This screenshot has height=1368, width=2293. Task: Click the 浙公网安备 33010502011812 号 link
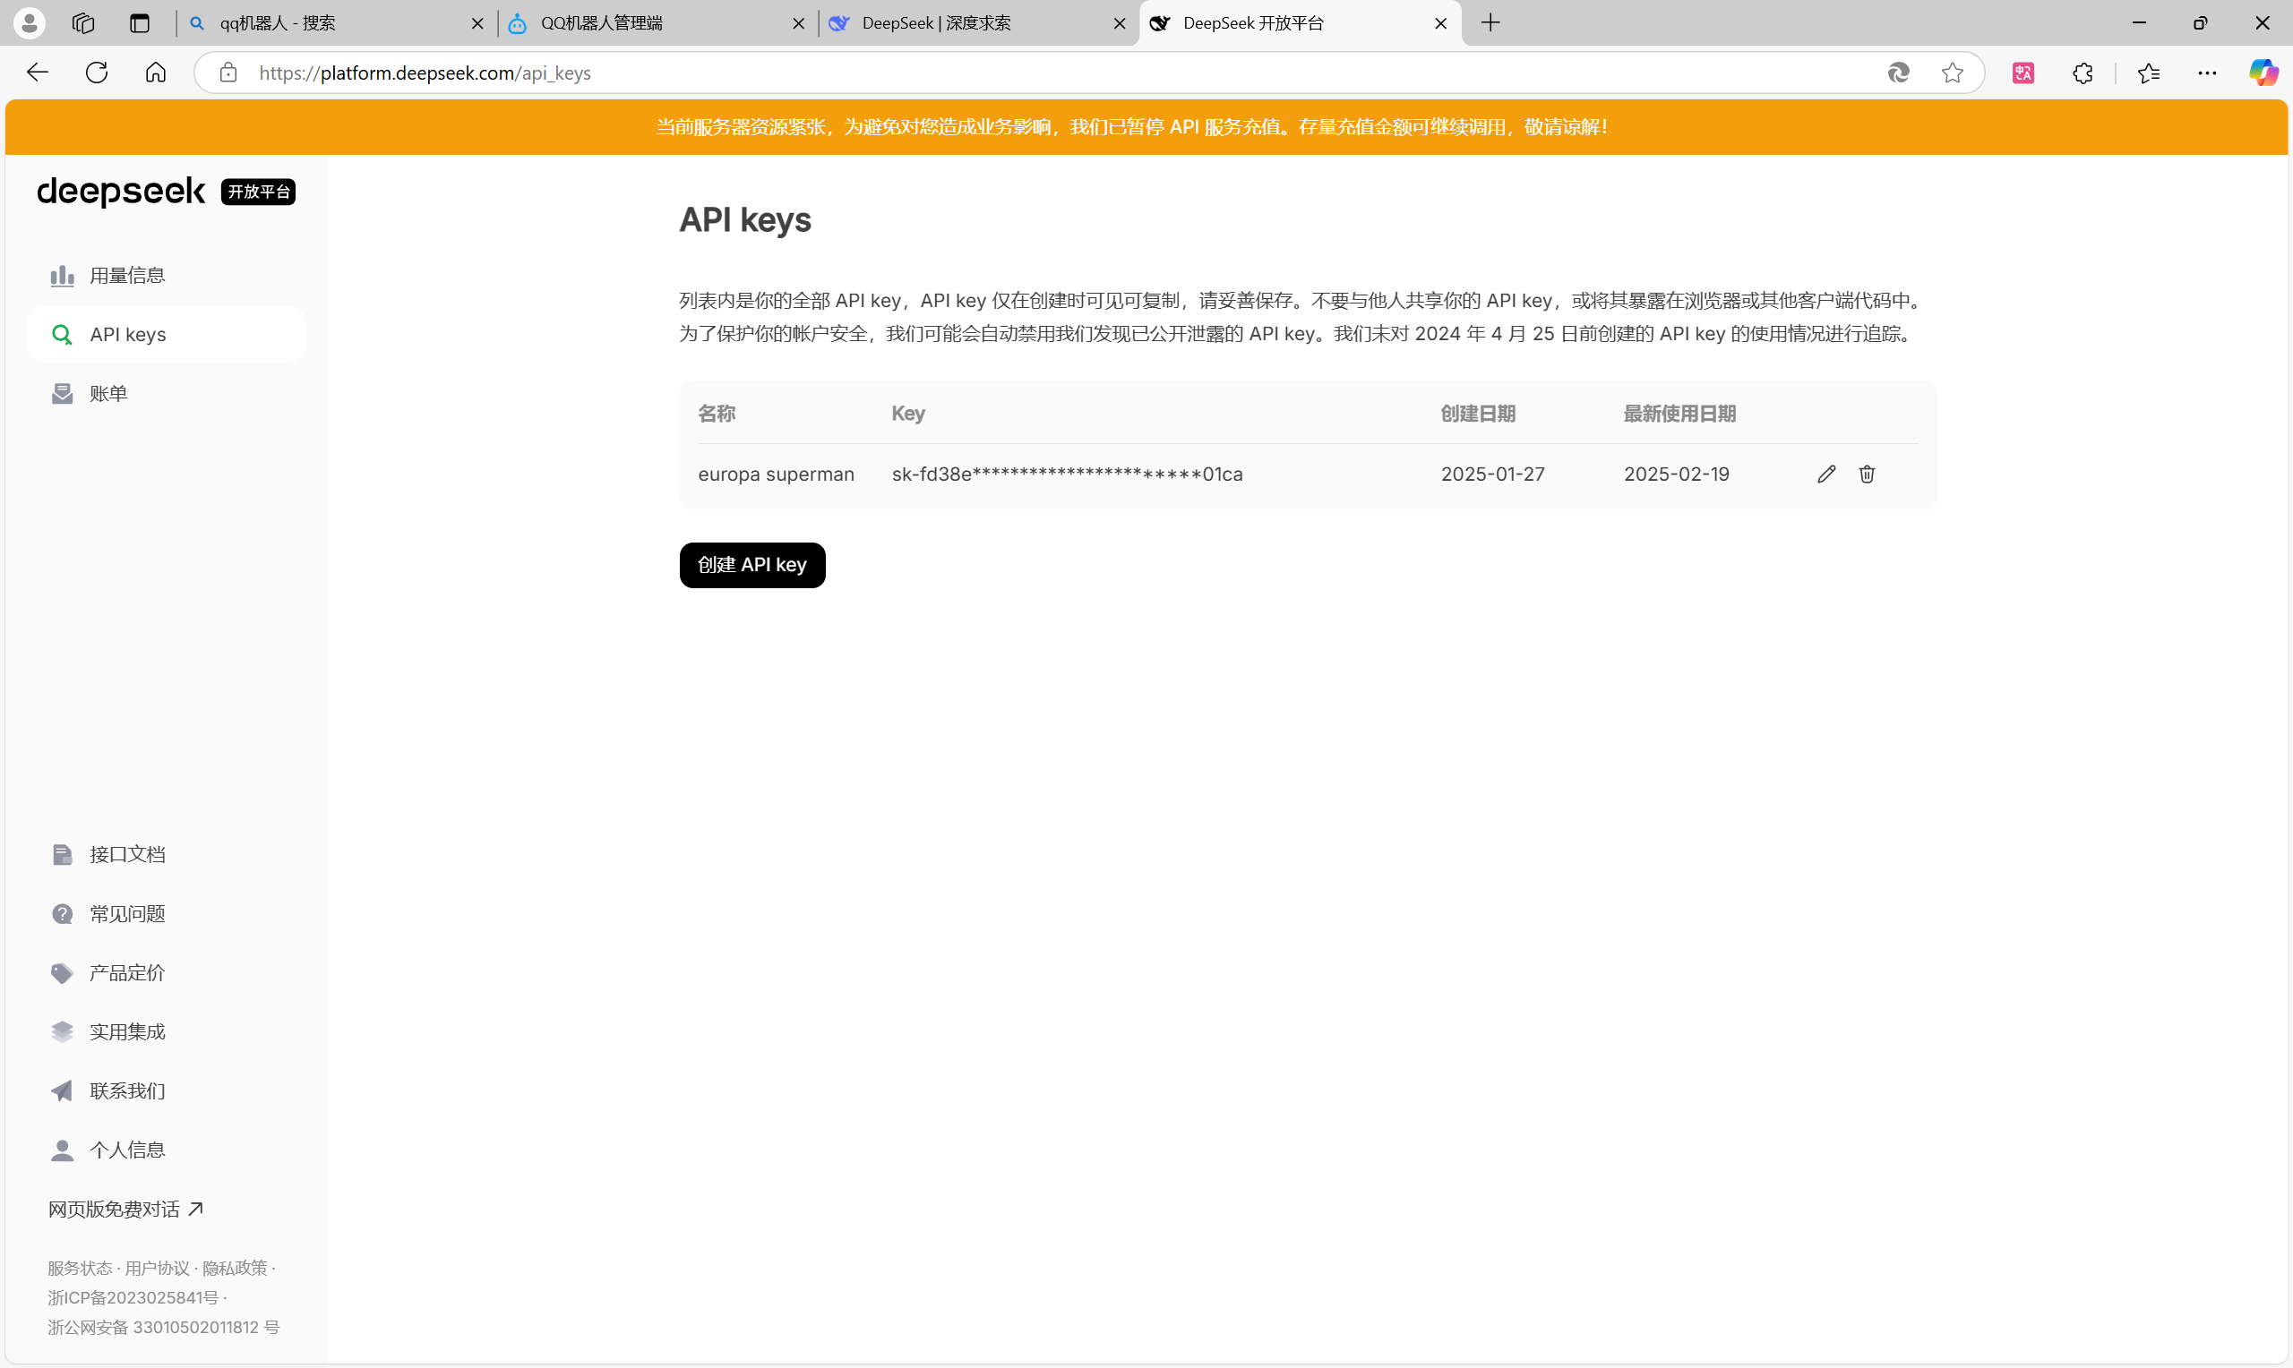point(163,1327)
